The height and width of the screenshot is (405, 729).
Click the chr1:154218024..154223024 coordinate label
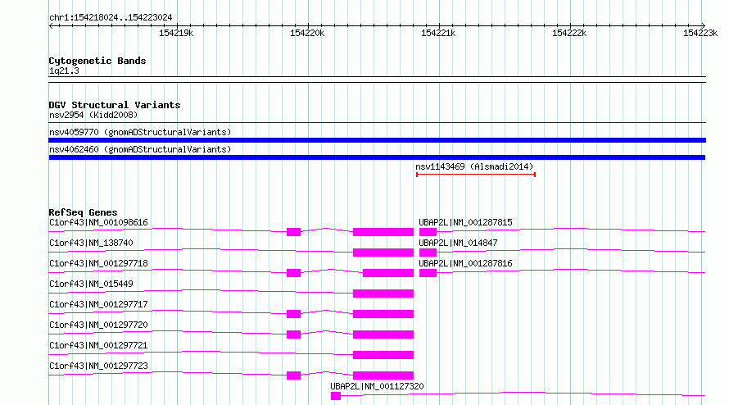click(x=111, y=18)
